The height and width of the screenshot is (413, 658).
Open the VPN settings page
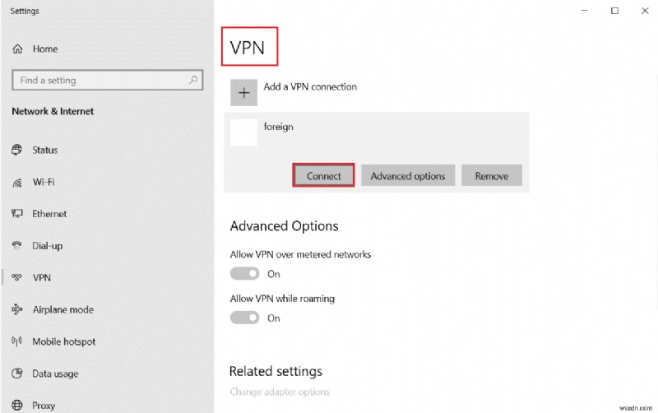(x=41, y=278)
